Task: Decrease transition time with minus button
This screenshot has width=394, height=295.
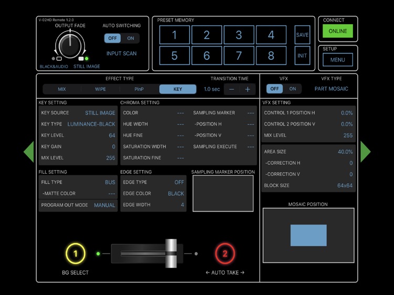Action: (x=232, y=89)
